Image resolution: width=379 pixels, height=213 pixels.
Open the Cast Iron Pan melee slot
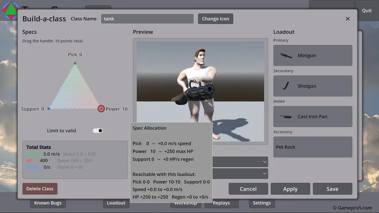(x=313, y=116)
